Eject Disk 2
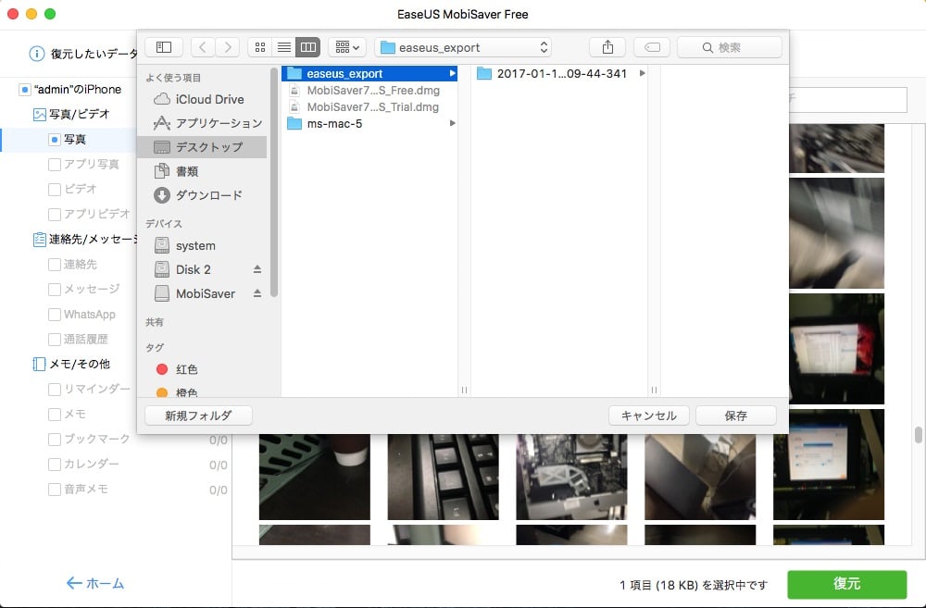The image size is (926, 608). point(257,269)
